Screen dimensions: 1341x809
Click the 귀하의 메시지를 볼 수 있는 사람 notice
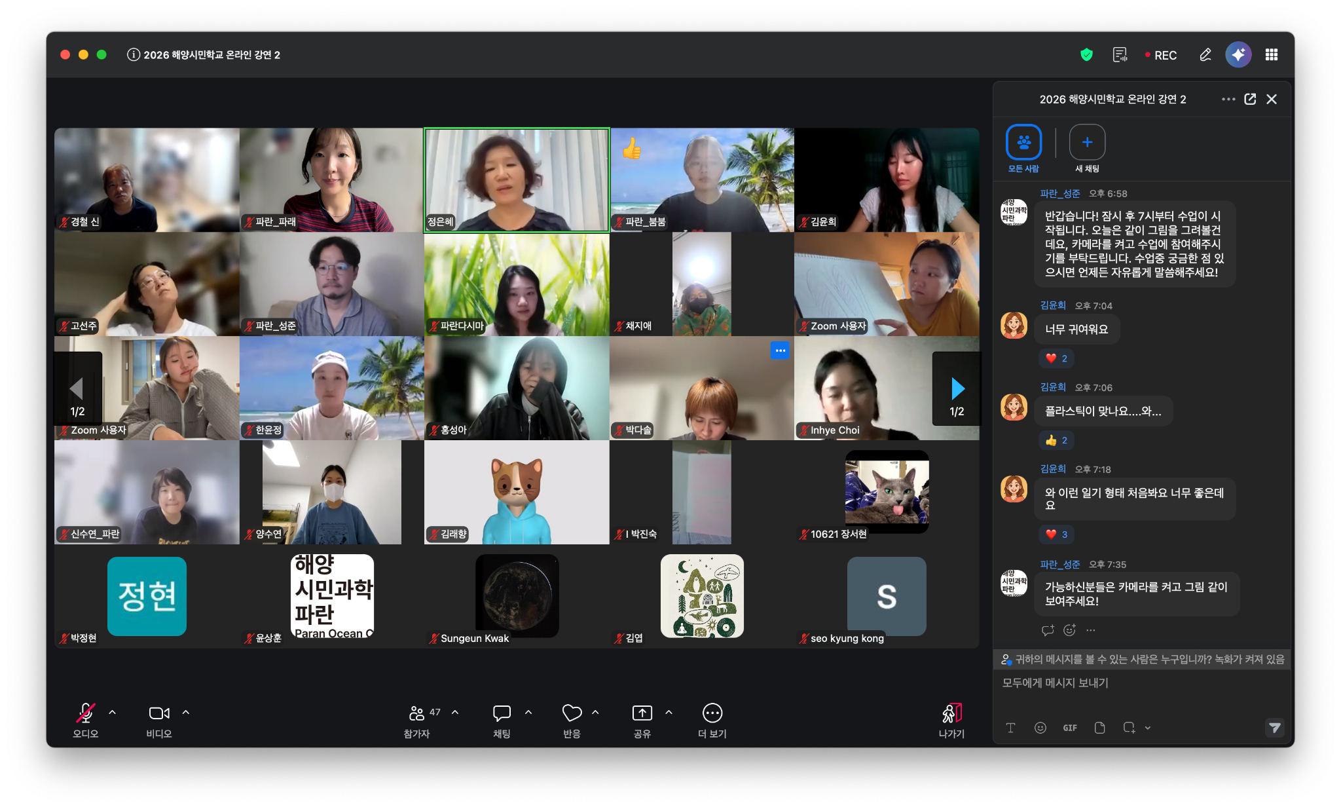pyautogui.click(x=1142, y=660)
